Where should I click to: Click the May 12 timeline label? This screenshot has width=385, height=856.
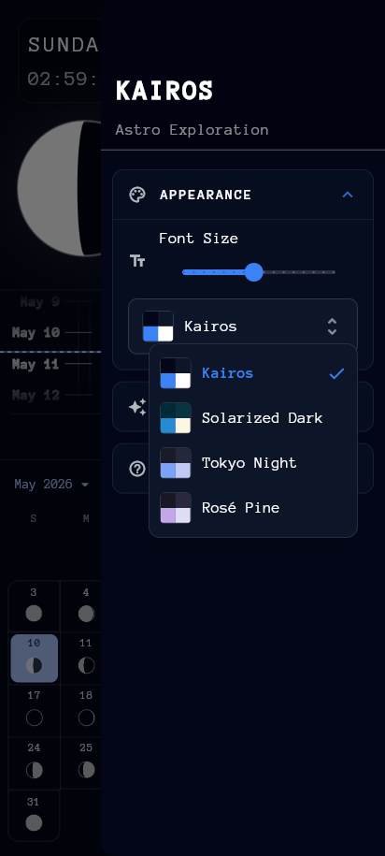tap(36, 395)
